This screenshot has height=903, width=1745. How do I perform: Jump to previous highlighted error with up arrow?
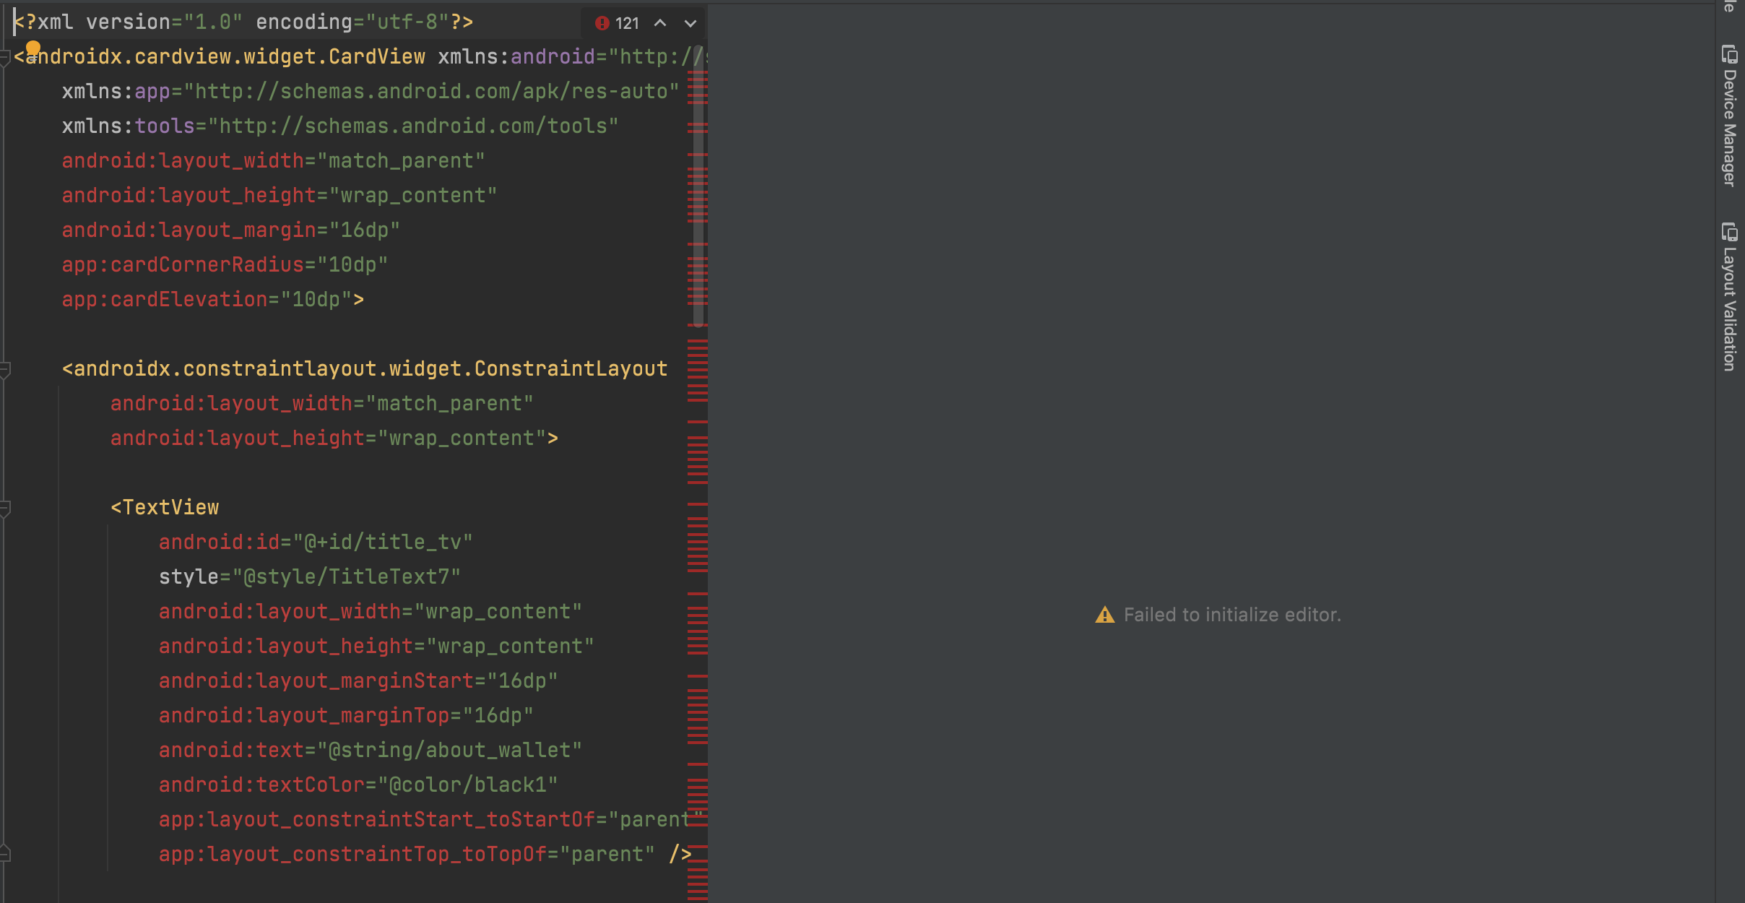tap(660, 23)
